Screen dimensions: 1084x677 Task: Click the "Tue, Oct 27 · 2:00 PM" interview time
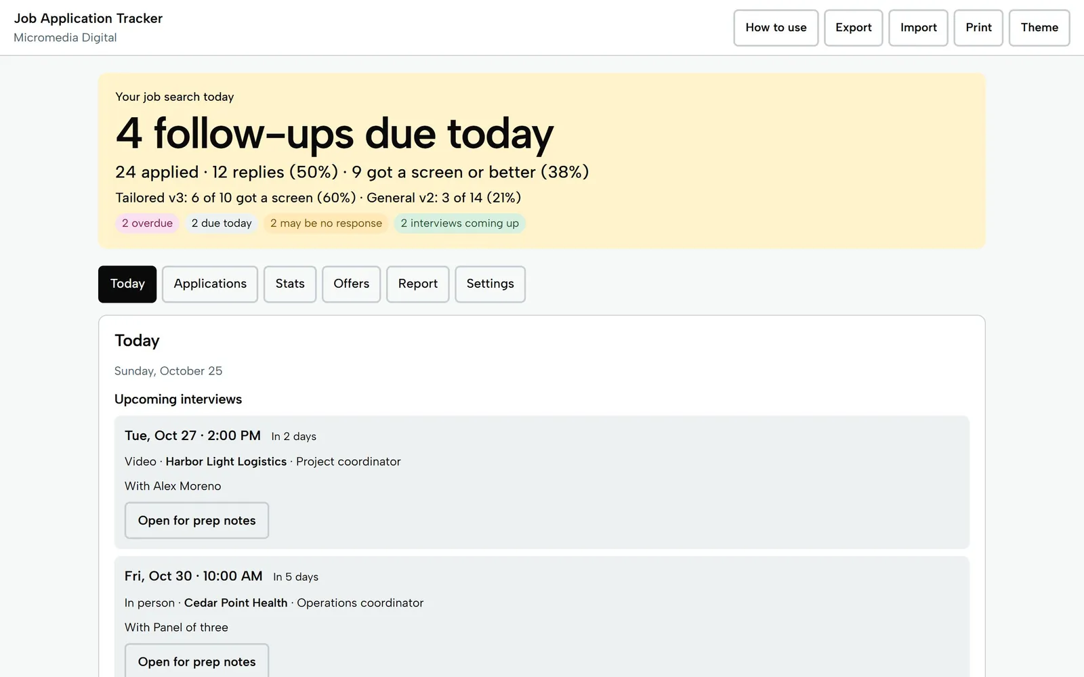pyautogui.click(x=192, y=436)
